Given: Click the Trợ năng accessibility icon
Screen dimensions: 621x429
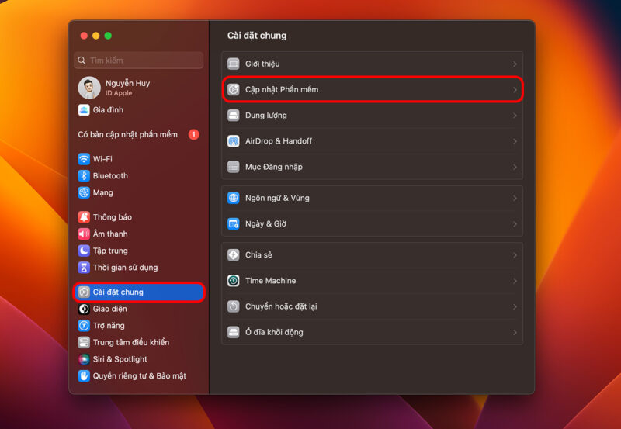Looking at the screenshot, I should pos(84,326).
